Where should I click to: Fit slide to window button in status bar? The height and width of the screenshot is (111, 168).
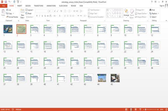tap(166, 109)
